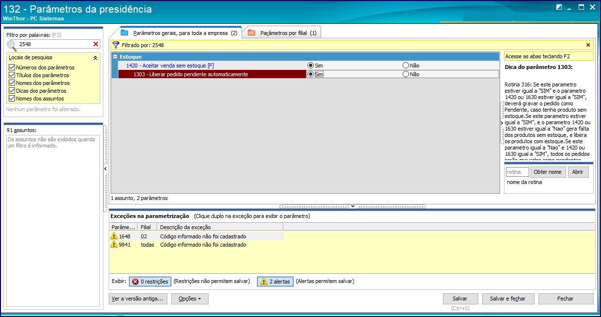Select exception row for filial '02'
The image size is (601, 317).
pyautogui.click(x=196, y=236)
